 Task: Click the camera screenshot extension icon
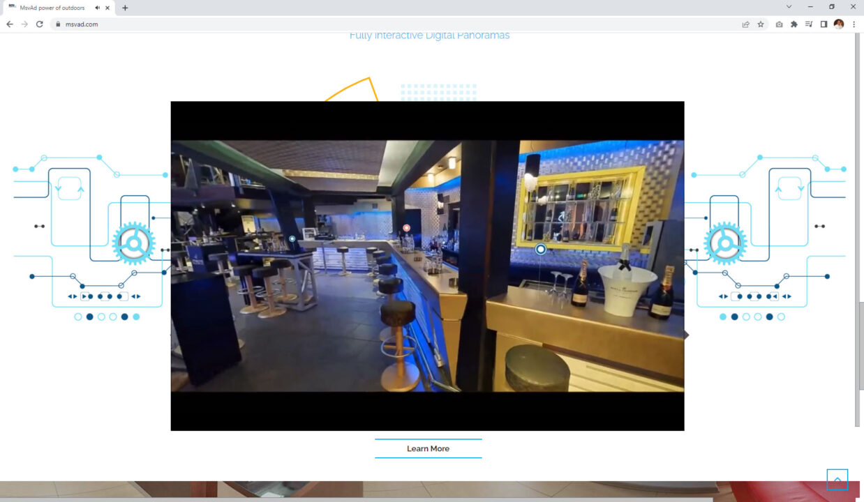[x=779, y=24]
